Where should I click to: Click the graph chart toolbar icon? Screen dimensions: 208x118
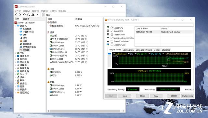point(37,15)
